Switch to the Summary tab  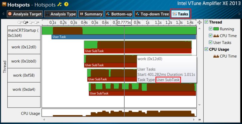click(x=91, y=14)
